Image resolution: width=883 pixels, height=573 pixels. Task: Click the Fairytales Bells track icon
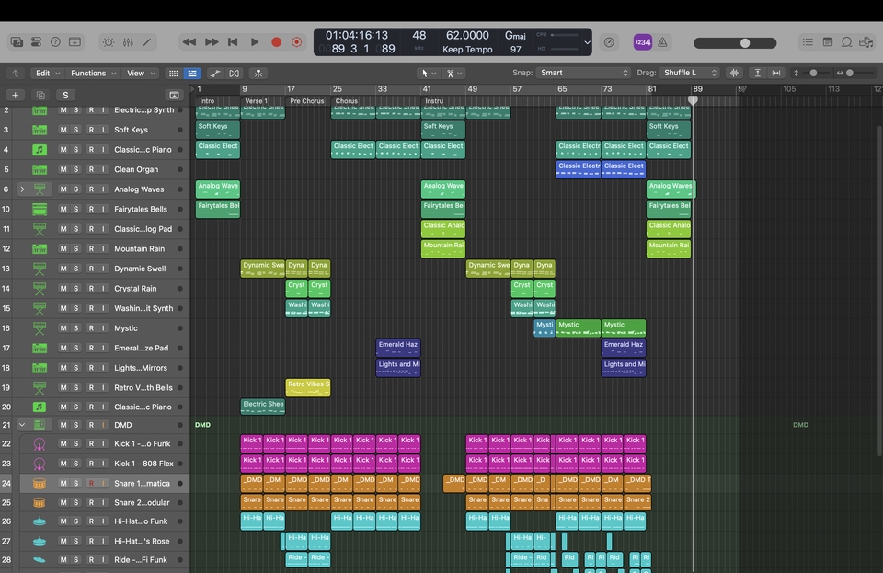point(40,210)
